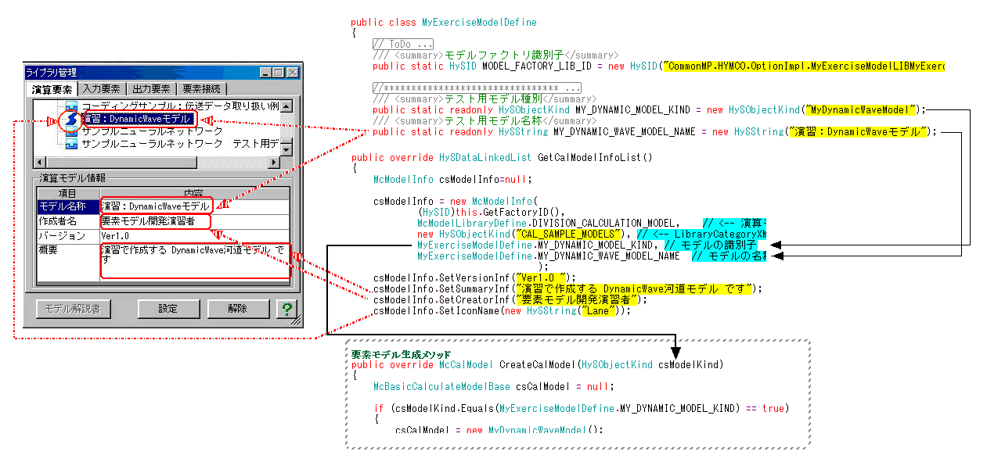Click the モデル解説書 button
987x462 pixels.
[73, 309]
